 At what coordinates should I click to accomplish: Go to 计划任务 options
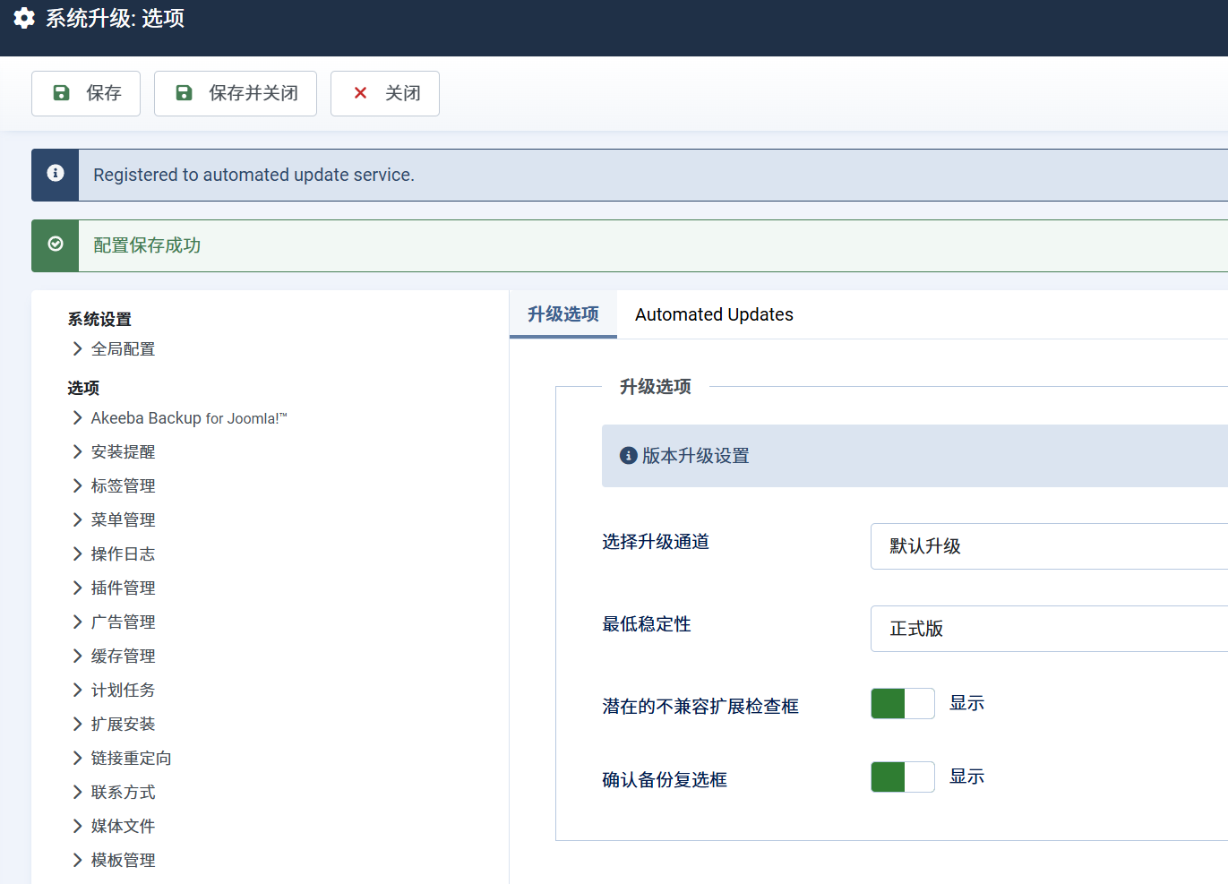123,690
